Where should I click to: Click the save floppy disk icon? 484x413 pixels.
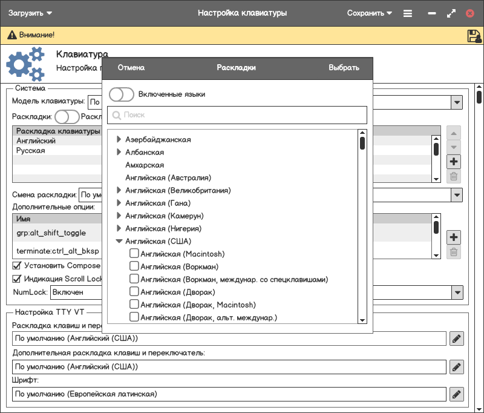[x=474, y=36]
